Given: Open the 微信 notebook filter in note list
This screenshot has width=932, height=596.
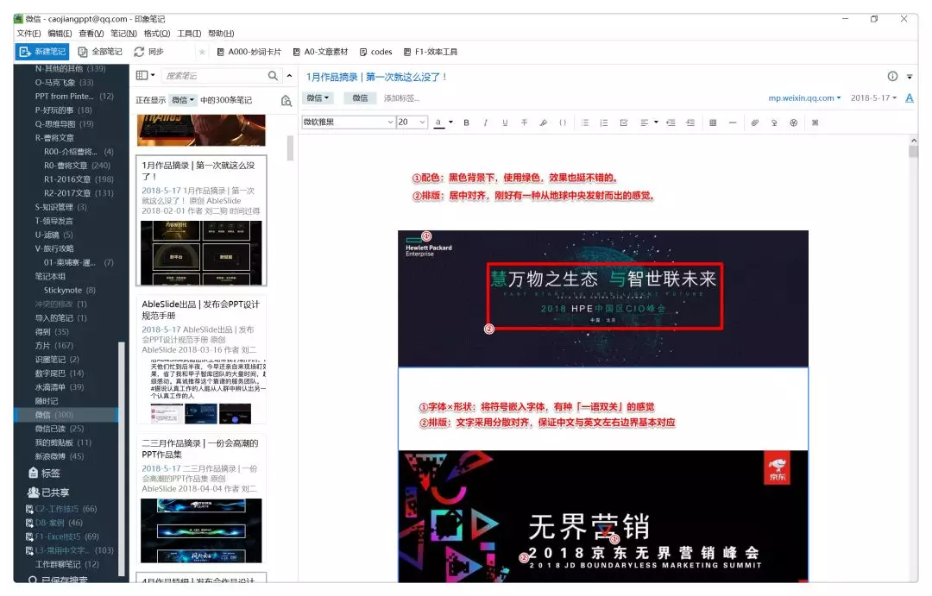Looking at the screenshot, I should click(183, 100).
